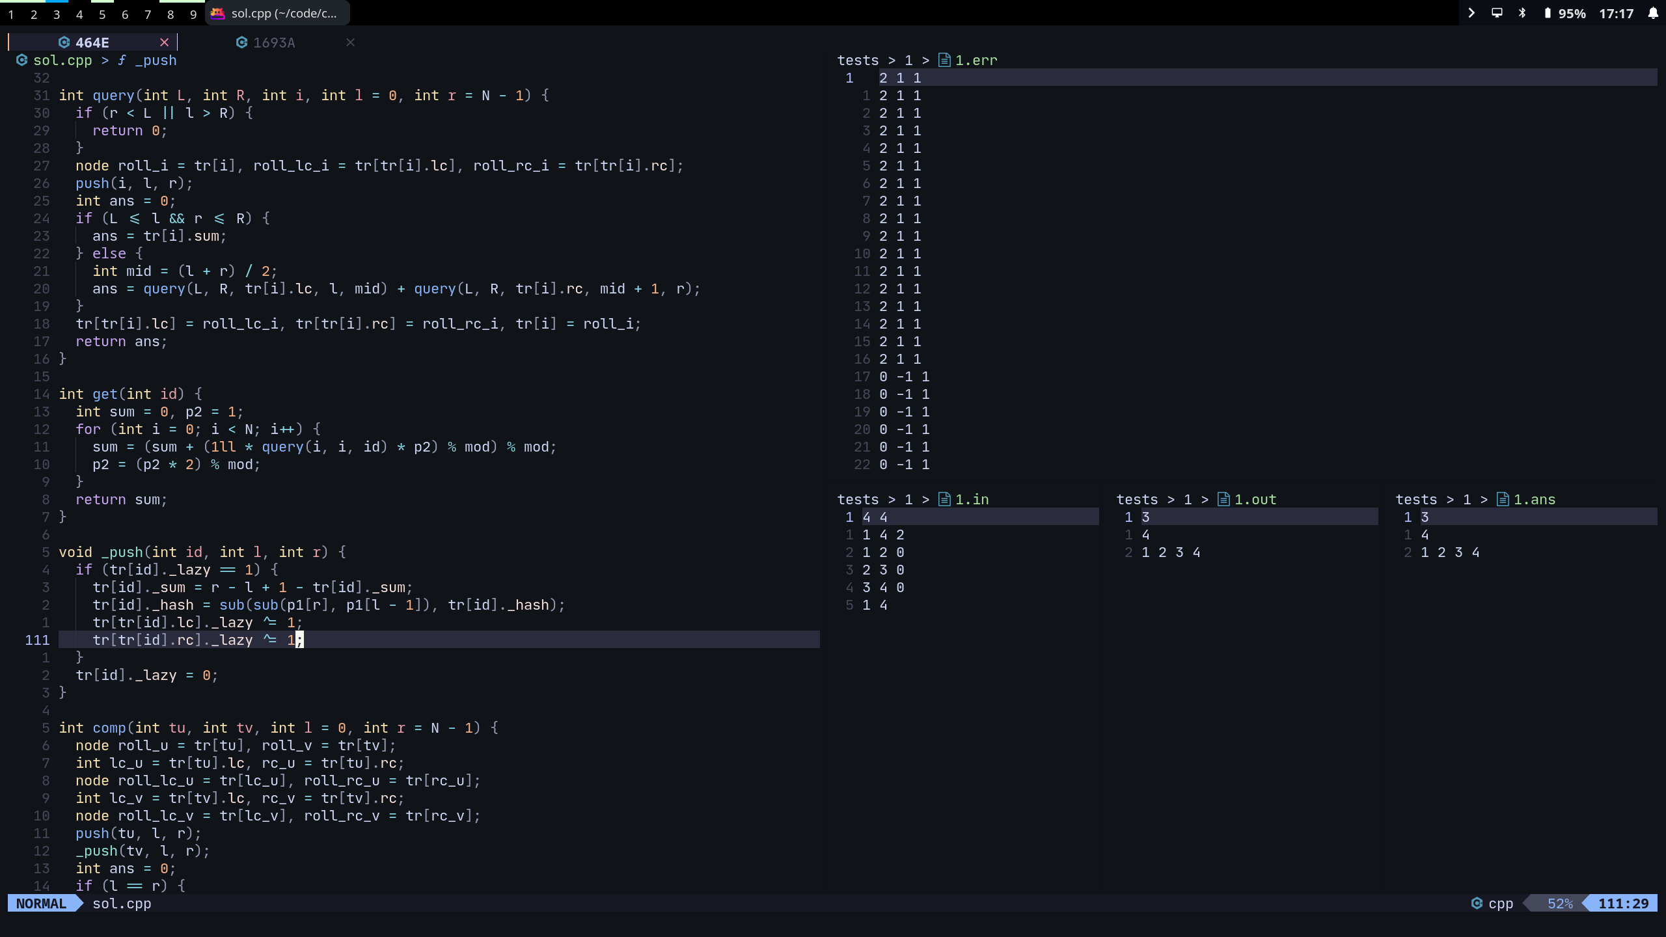Click the app icon beside sol.cpp title
This screenshot has width=1666, height=937.
217,13
